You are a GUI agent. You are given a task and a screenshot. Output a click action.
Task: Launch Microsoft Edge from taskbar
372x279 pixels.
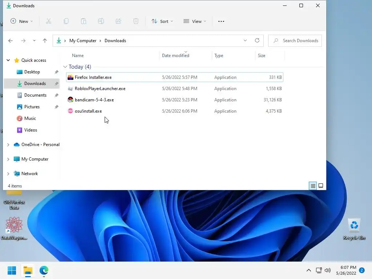pyautogui.click(x=44, y=270)
